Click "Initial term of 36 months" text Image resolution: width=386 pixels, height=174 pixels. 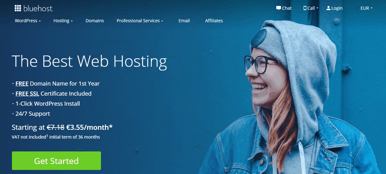75,137
